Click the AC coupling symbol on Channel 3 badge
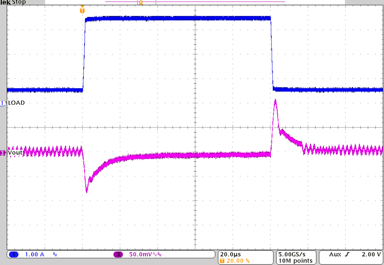The height and width of the screenshot is (265, 384). click(154, 255)
